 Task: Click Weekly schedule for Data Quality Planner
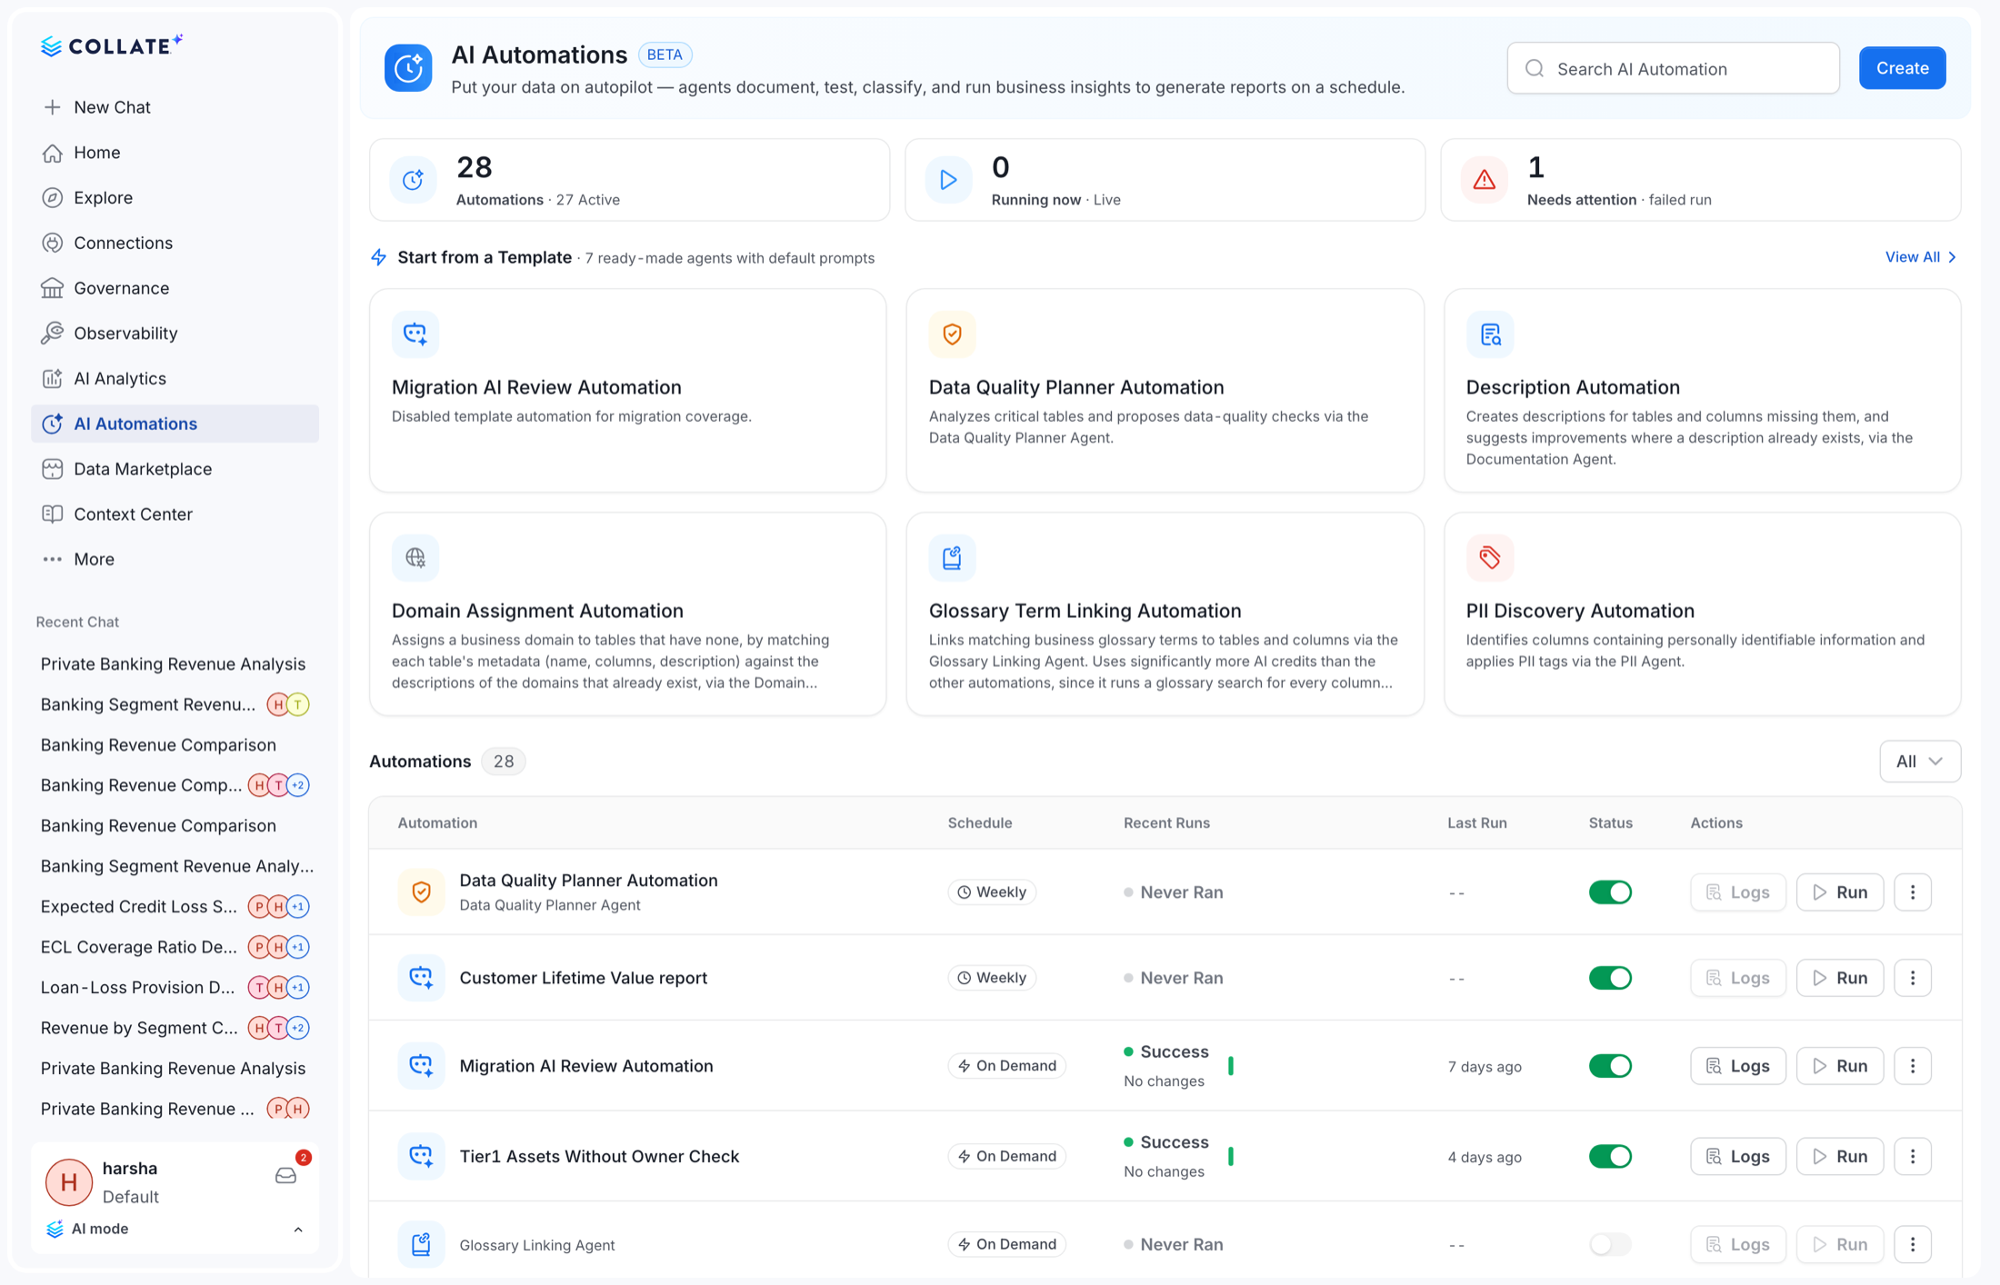point(991,892)
